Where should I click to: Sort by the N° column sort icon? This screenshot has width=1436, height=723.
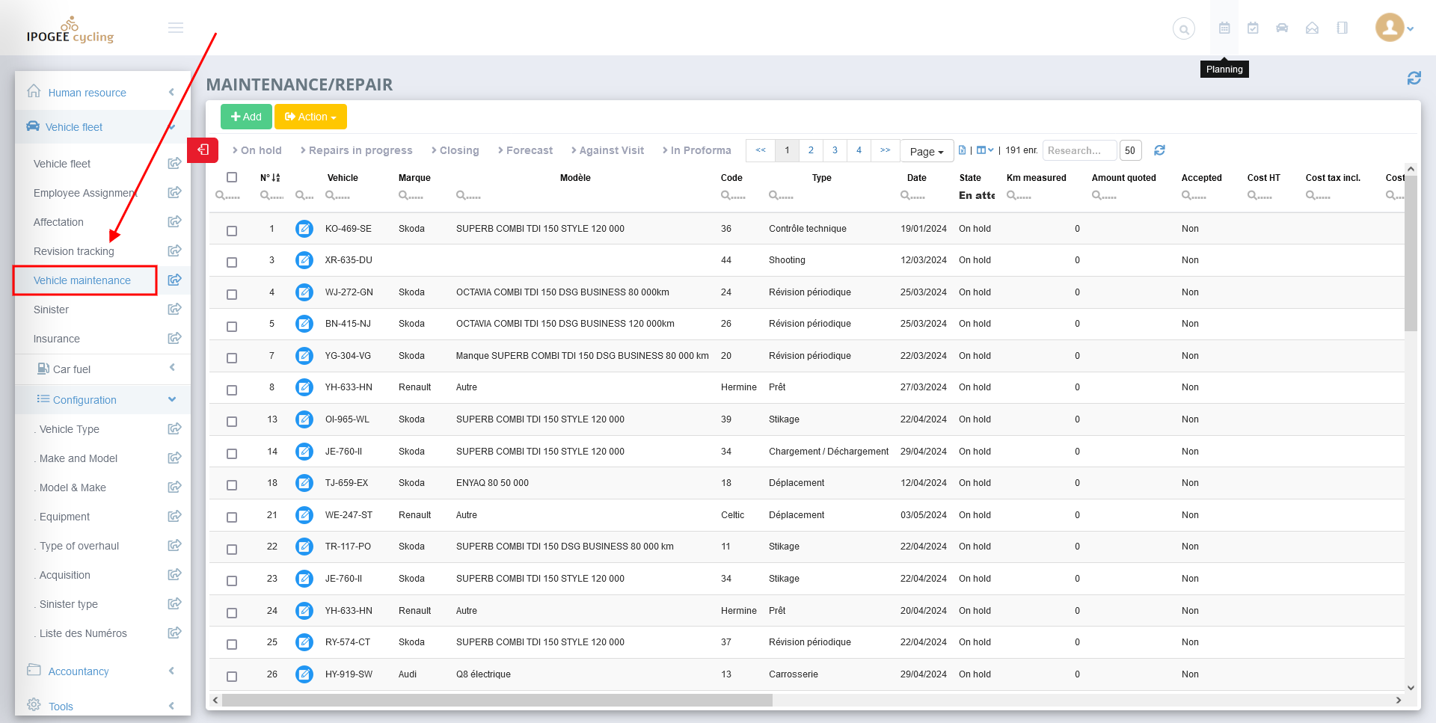276,178
